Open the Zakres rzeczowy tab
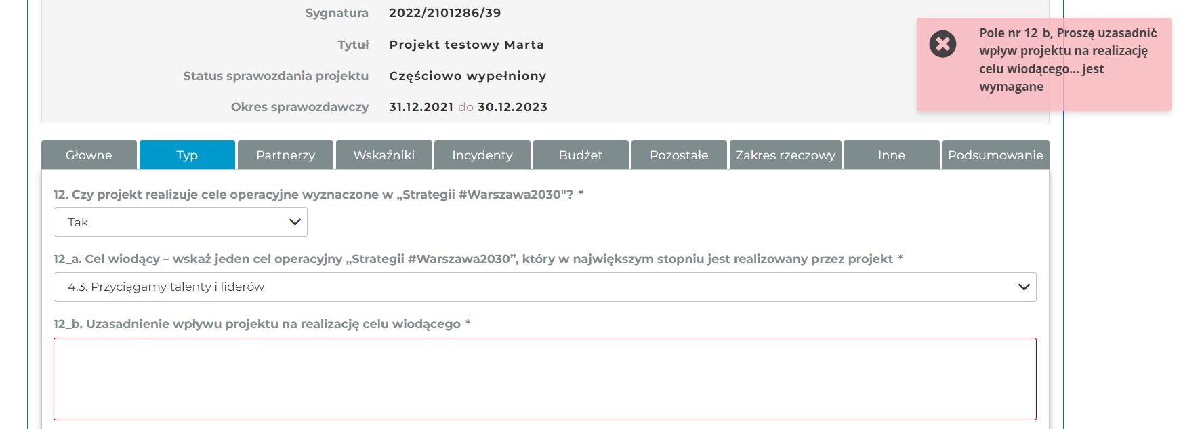 coord(785,155)
